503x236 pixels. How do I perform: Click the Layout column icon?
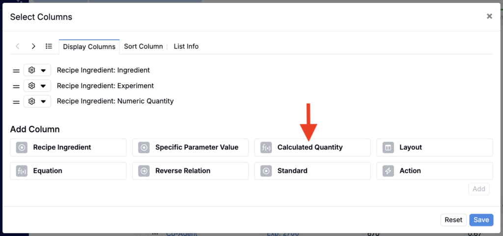click(388, 147)
